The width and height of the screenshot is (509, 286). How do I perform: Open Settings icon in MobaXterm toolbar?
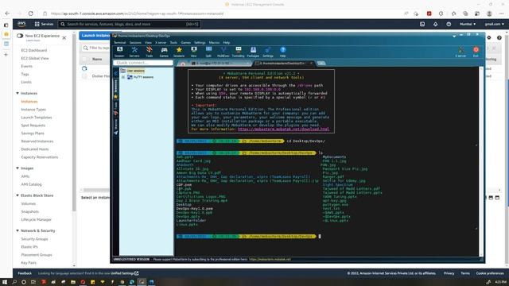tap(268, 52)
